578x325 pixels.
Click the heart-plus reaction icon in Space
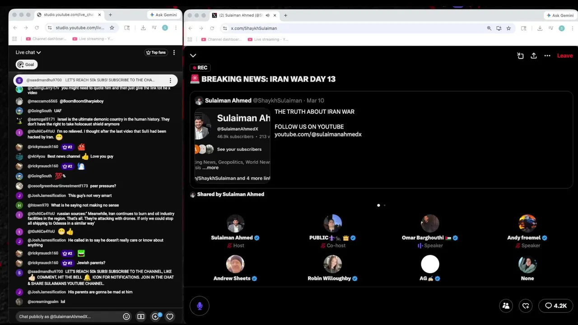[526, 306]
